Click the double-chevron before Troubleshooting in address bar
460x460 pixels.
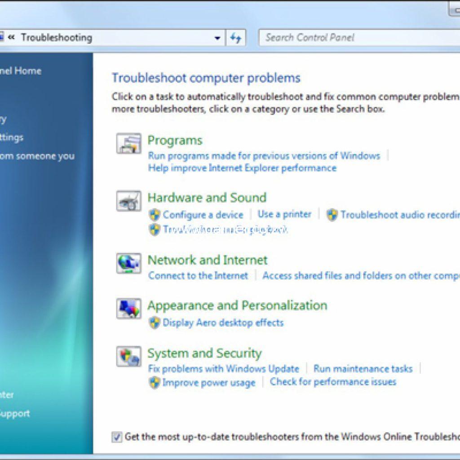click(11, 37)
